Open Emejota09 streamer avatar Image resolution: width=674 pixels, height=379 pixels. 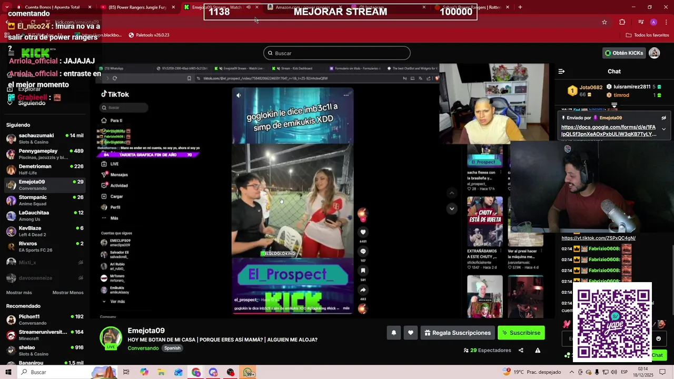click(x=111, y=337)
